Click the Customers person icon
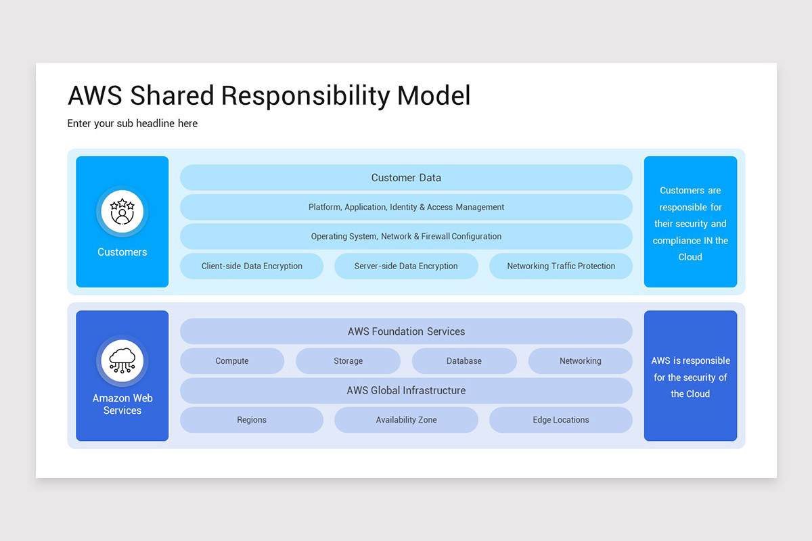 (x=122, y=212)
